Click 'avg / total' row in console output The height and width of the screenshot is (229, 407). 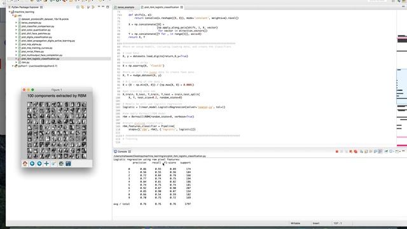click(152, 204)
